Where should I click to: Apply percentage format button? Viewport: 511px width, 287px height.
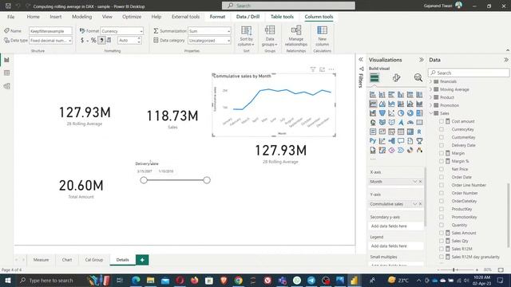93,41
